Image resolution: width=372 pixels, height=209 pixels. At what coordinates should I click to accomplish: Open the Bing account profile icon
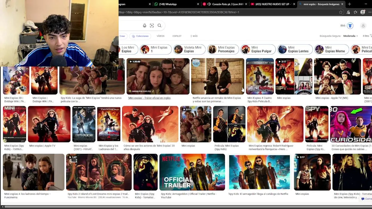pos(363,26)
